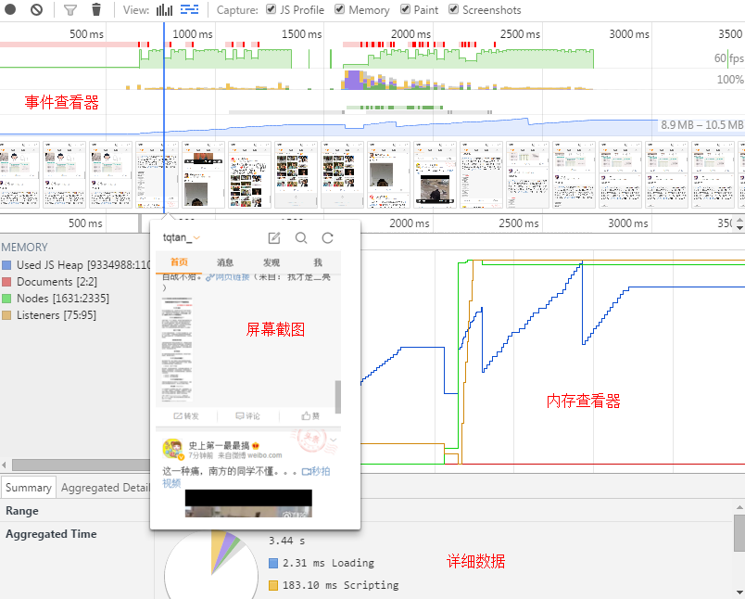This screenshot has height=599, width=745.
Task: Open search in the Weibo screenshot preview
Action: (300, 237)
